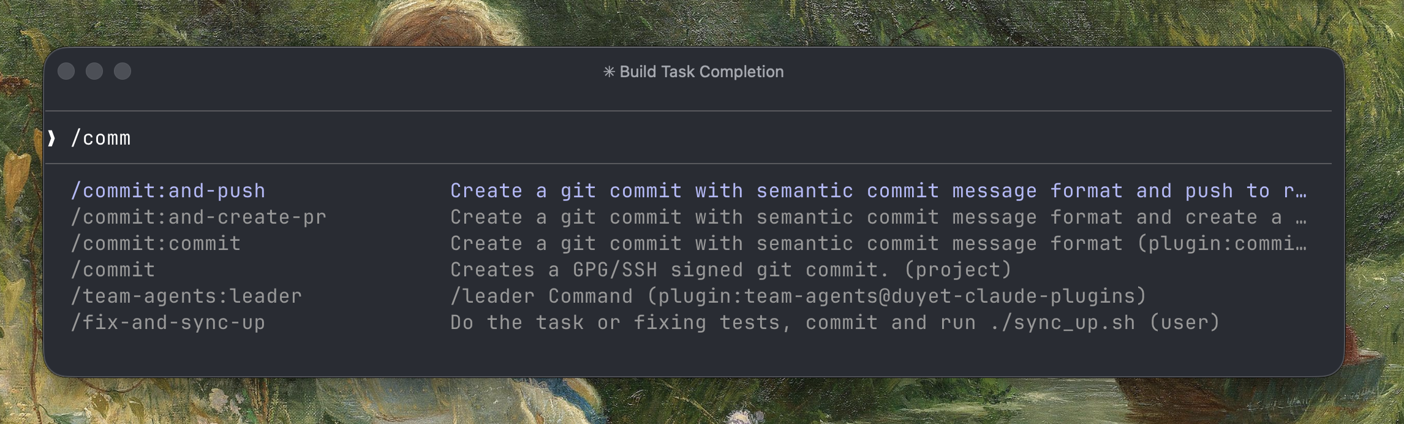Click the /comm input field

[x=101, y=137]
